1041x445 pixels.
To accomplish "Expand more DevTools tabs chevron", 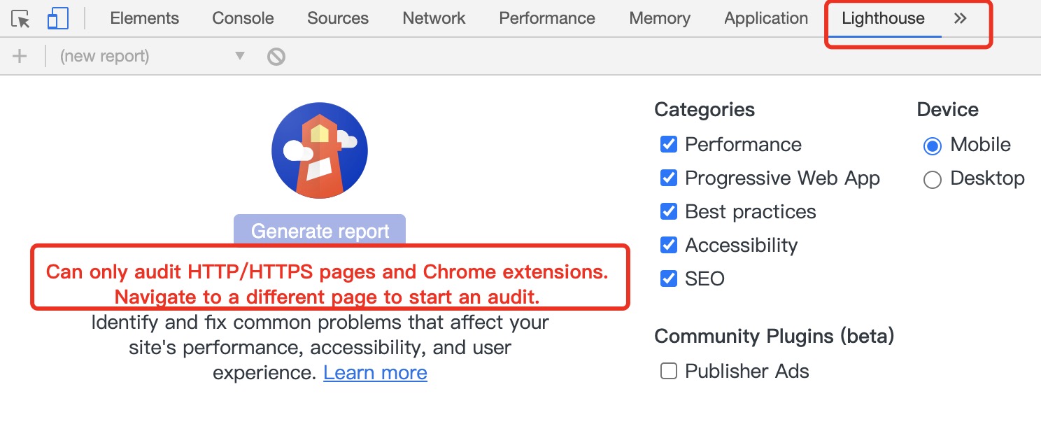I will coord(961,19).
